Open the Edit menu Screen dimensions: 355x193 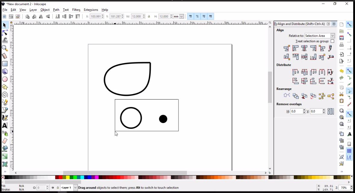pos(13,10)
